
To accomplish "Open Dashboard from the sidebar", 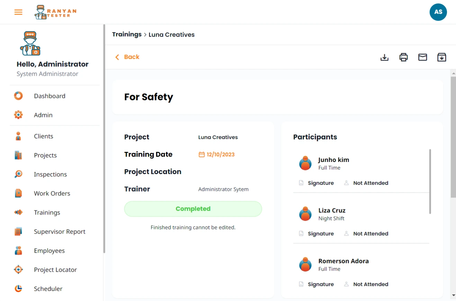I will (x=50, y=96).
